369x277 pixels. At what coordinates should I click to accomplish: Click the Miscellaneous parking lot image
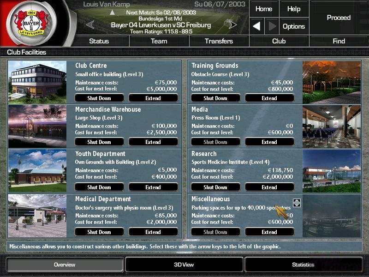coord(332,216)
